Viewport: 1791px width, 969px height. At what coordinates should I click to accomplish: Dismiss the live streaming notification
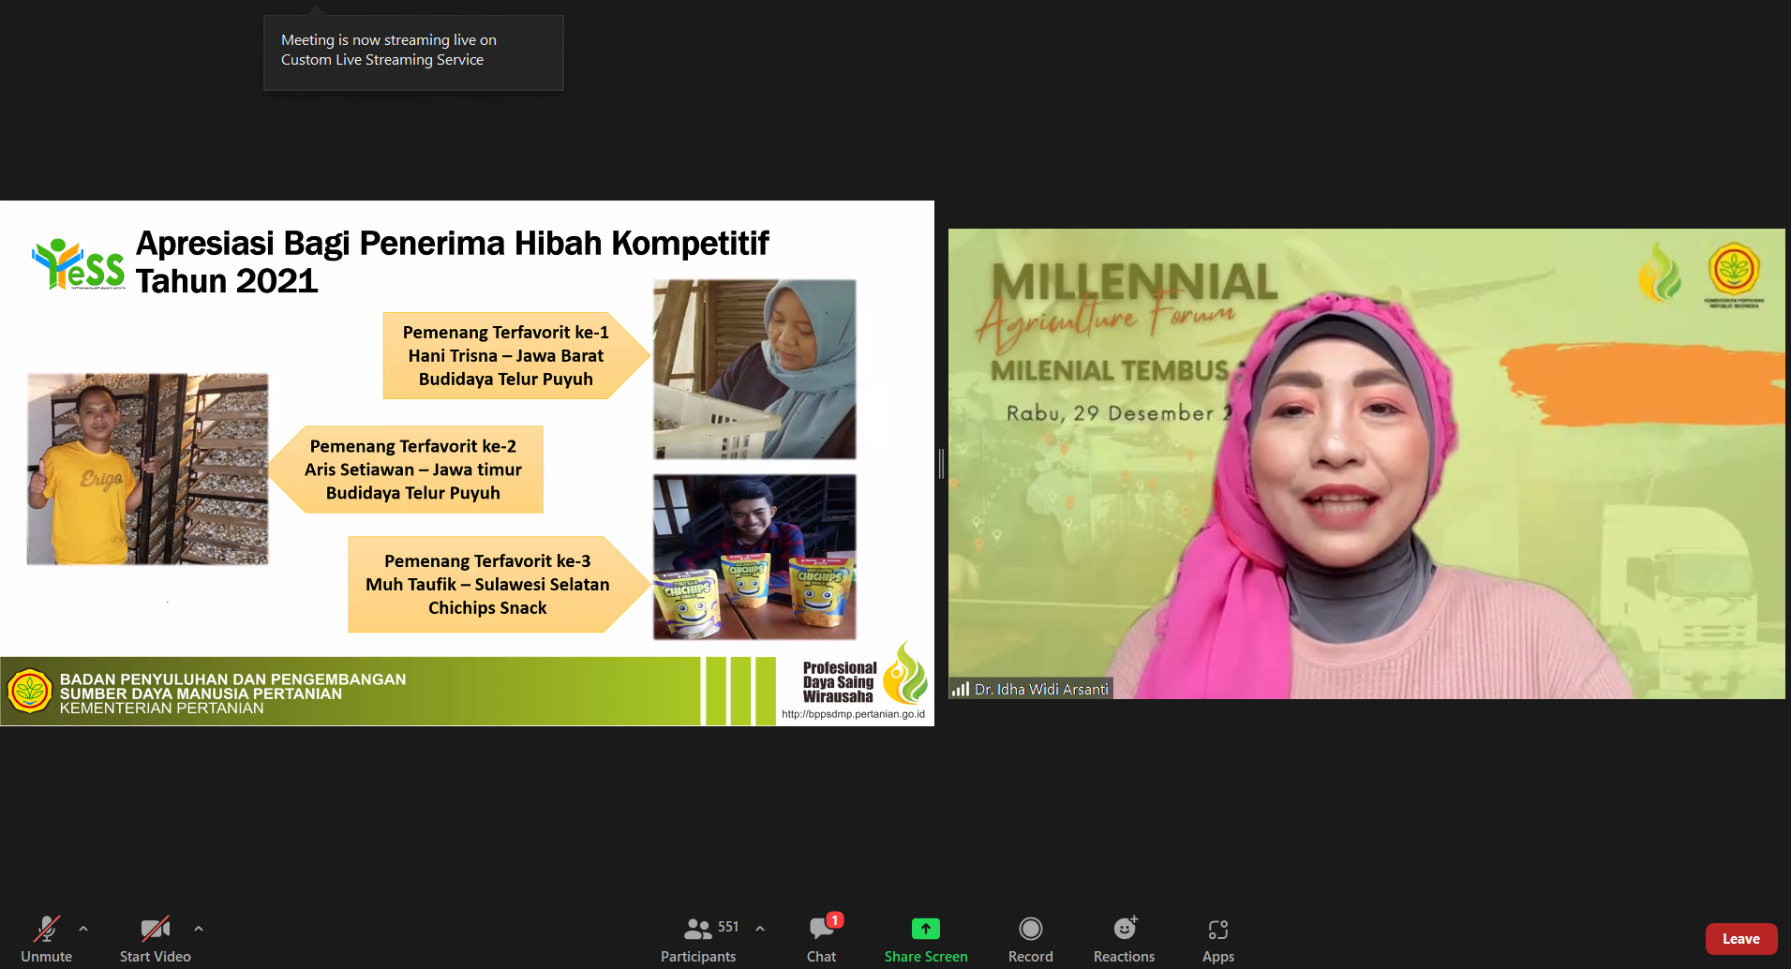(413, 52)
